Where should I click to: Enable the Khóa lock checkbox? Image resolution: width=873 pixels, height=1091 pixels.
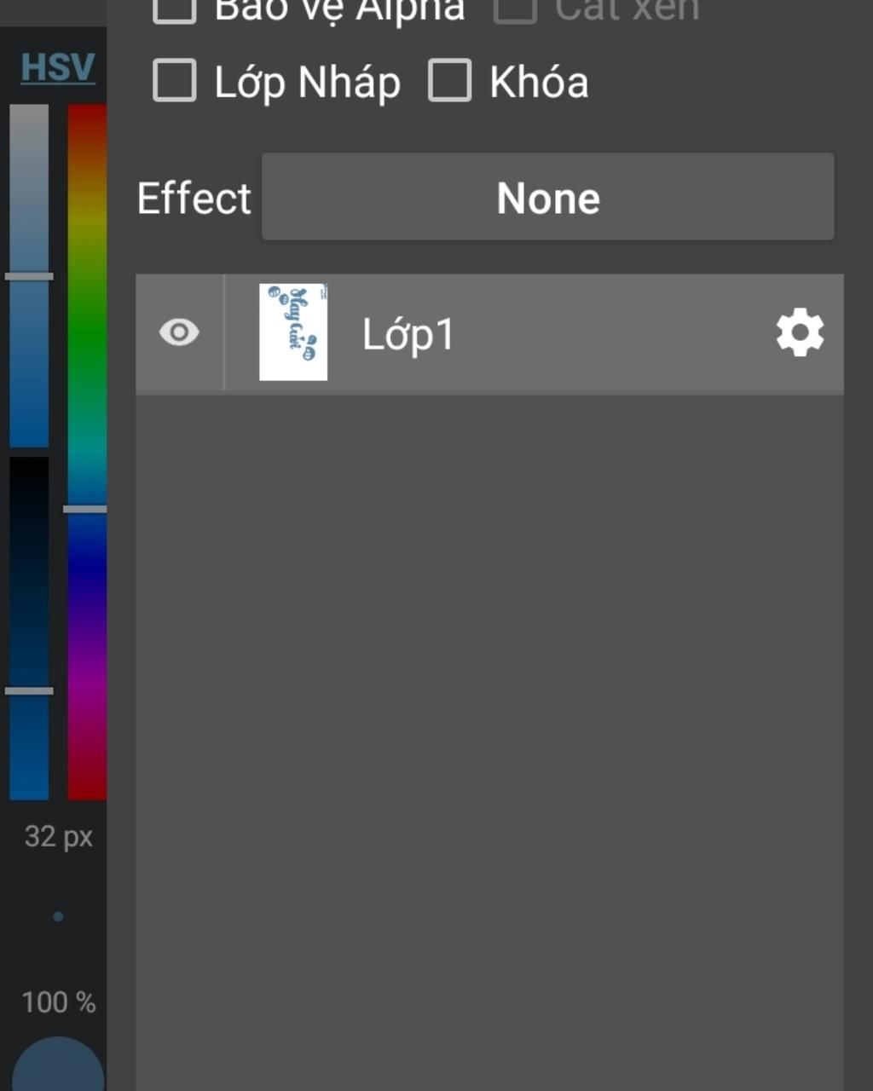coord(449,80)
